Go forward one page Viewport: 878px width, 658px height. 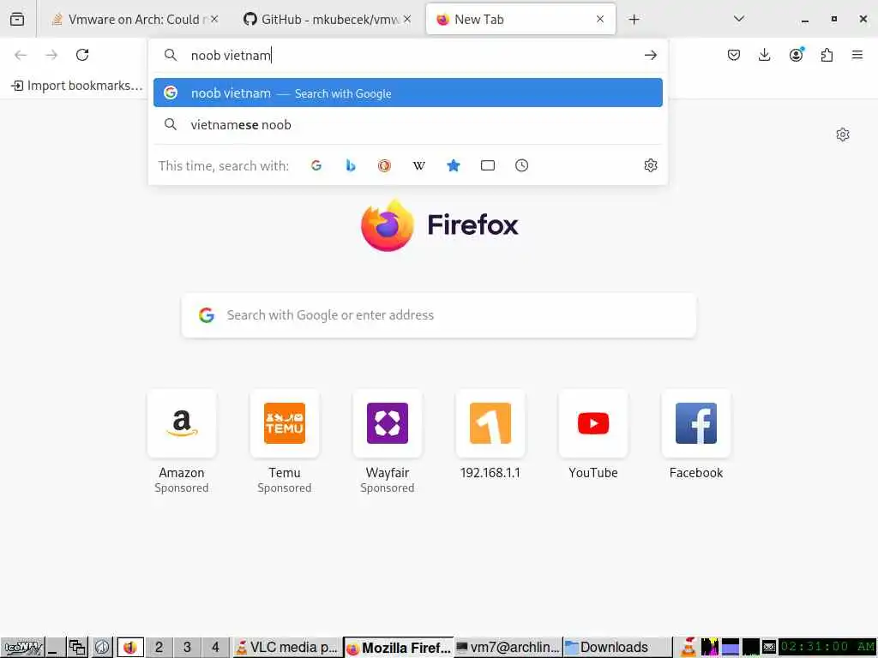(51, 55)
